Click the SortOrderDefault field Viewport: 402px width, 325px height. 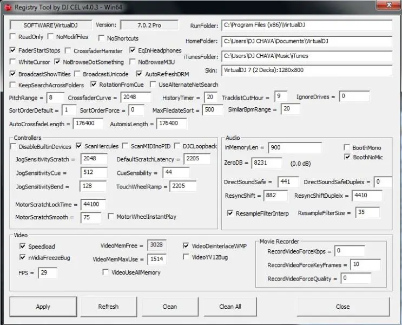click(69, 110)
